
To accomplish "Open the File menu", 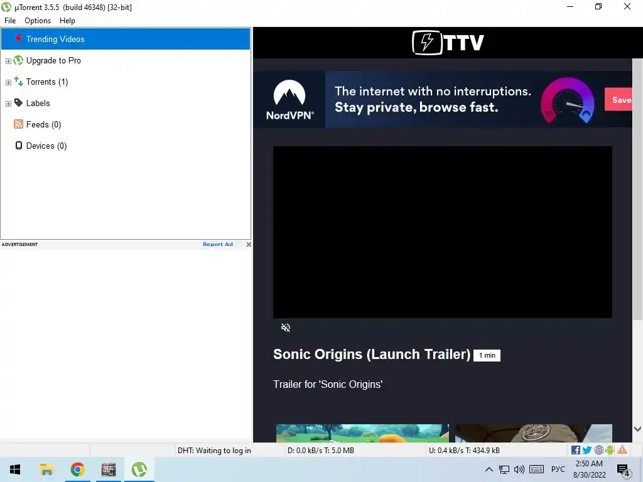I will [x=10, y=21].
